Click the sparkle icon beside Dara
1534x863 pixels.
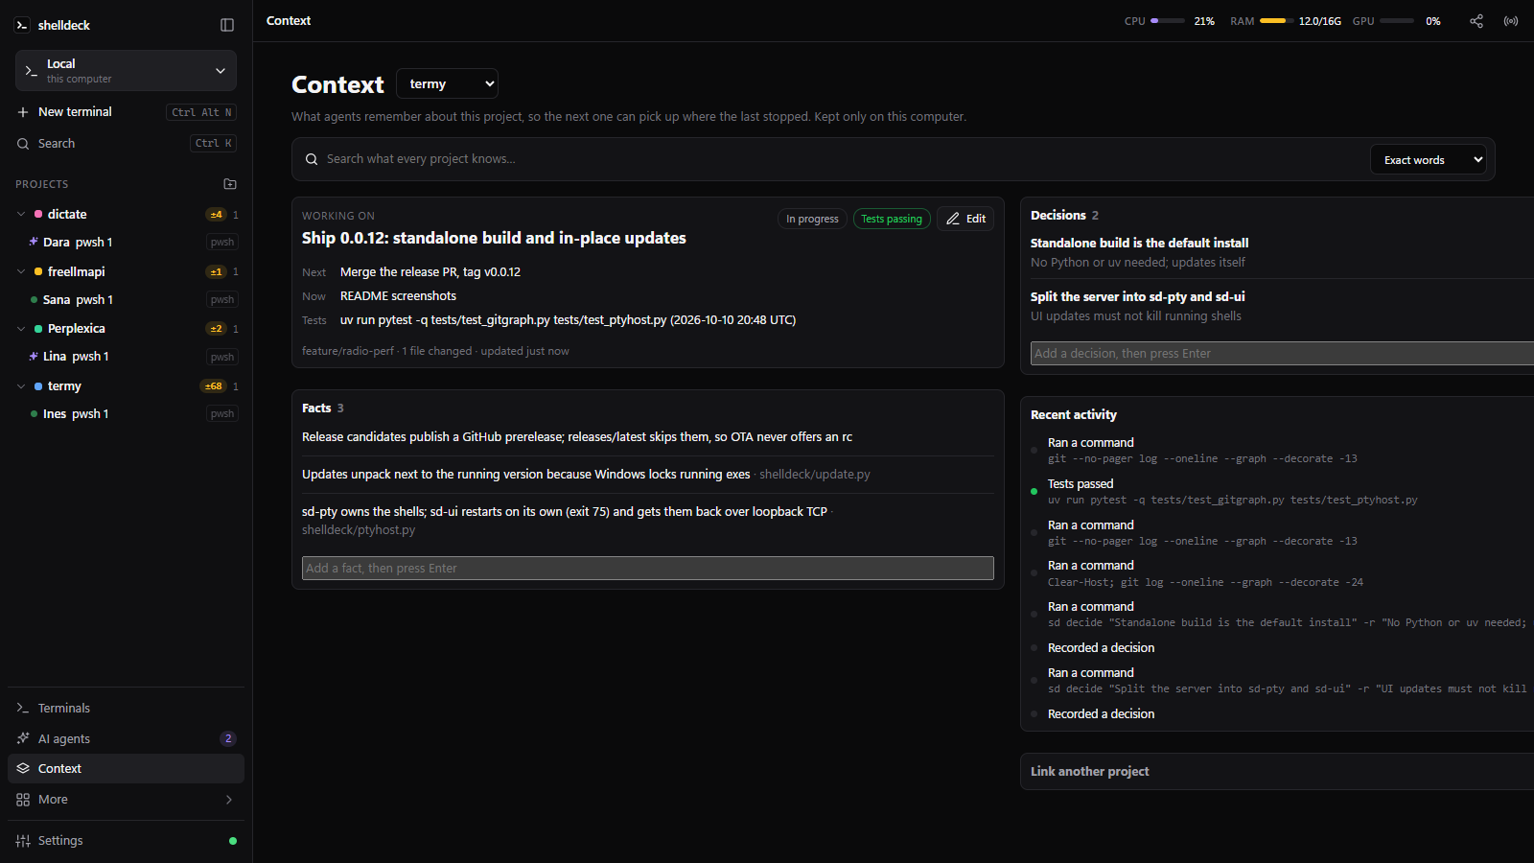click(x=34, y=242)
